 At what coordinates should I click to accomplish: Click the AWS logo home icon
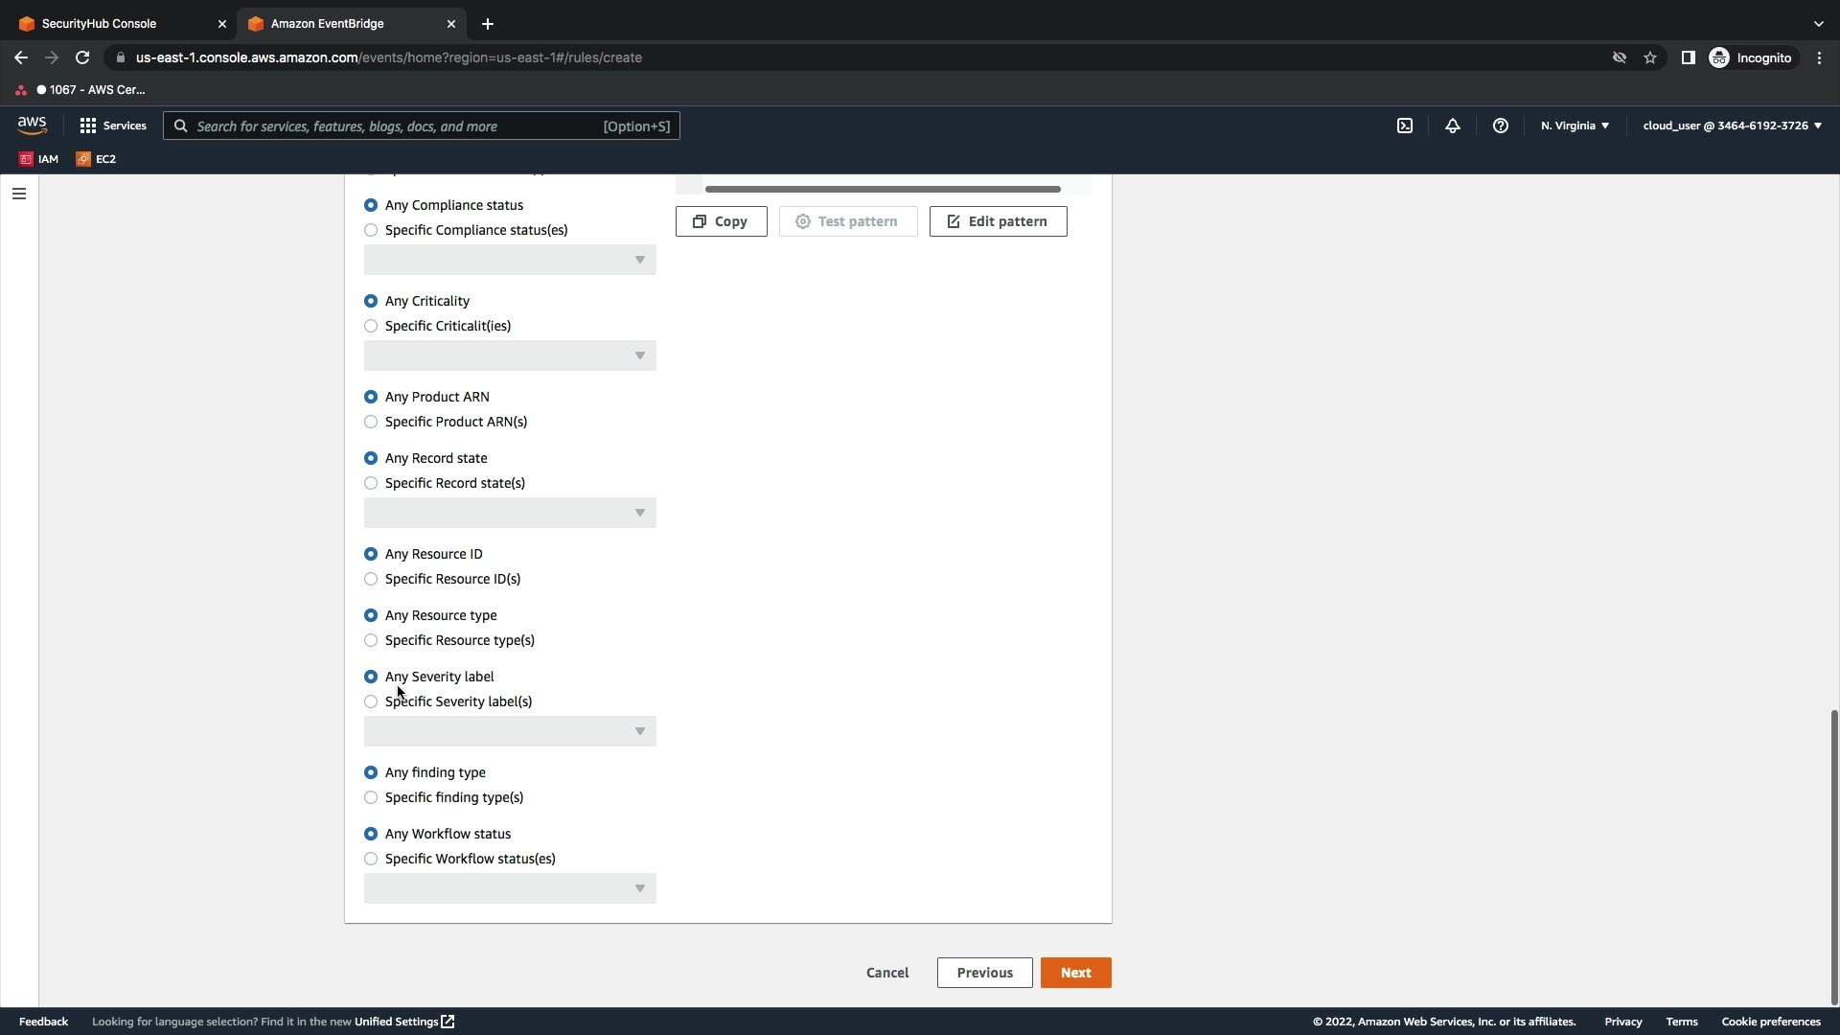(x=32, y=126)
